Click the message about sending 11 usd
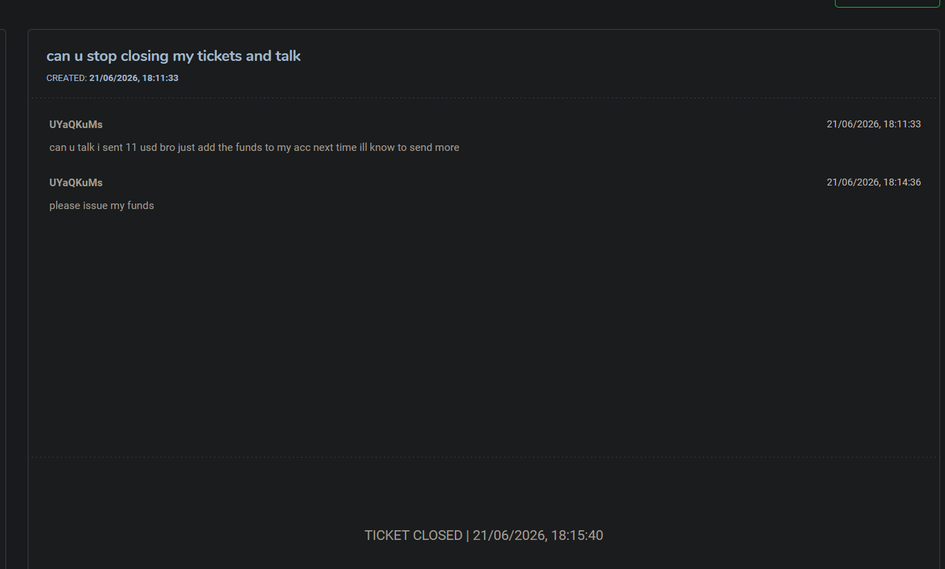Screen dimensions: 945x569 254,147
